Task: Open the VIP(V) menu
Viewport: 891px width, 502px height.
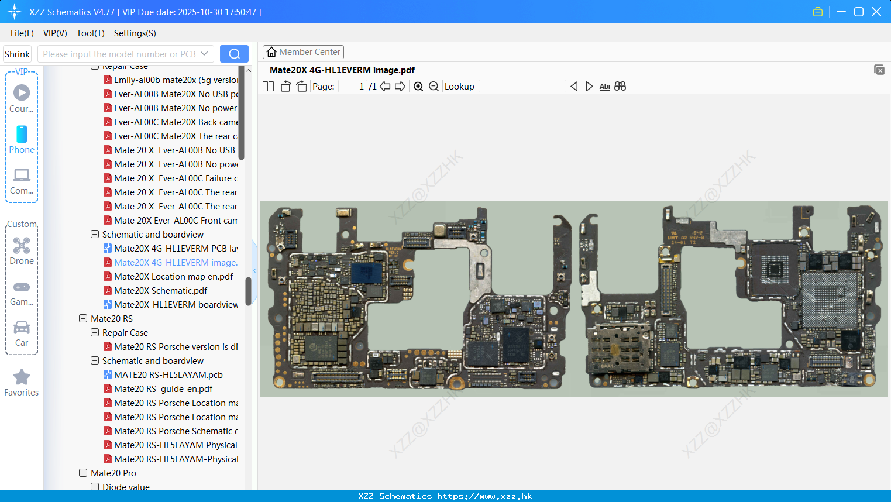Action: click(55, 33)
